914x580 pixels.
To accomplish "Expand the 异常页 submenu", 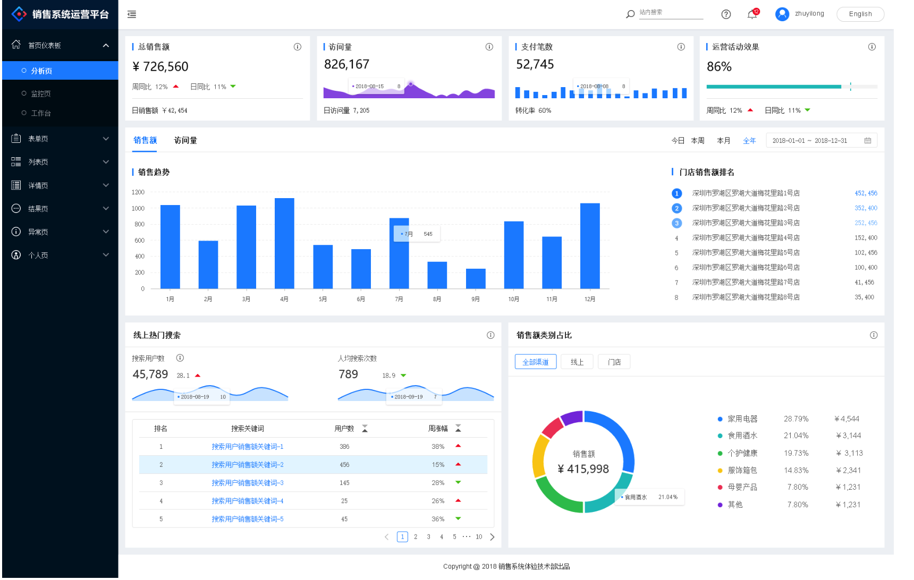I will click(x=106, y=232).
